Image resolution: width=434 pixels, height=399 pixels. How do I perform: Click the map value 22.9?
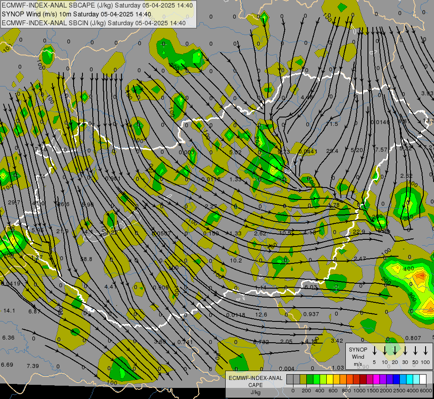click(x=359, y=231)
